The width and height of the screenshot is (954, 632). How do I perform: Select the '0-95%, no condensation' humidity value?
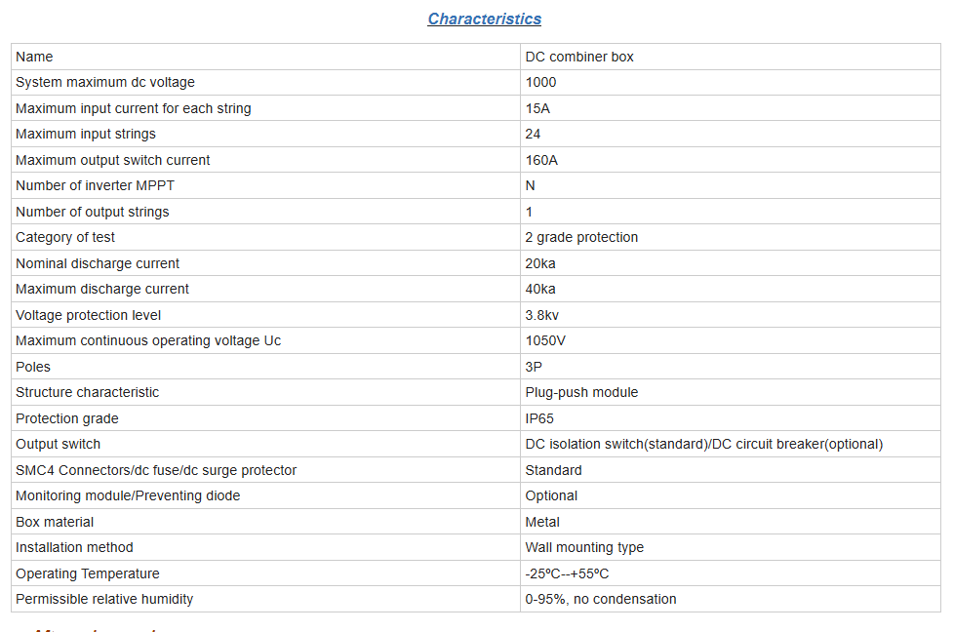point(601,599)
